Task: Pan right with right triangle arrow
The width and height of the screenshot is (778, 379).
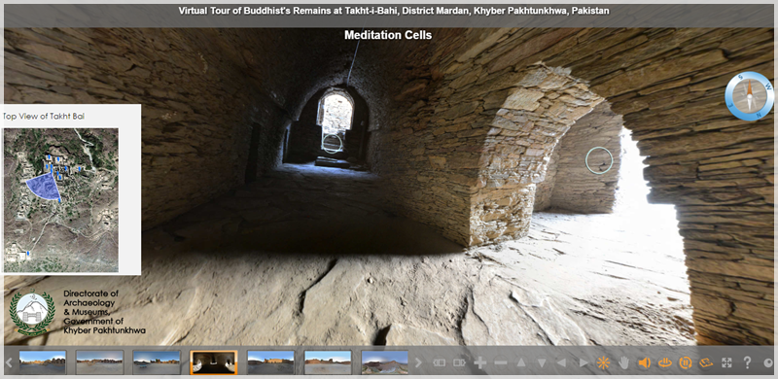Action: (x=583, y=362)
